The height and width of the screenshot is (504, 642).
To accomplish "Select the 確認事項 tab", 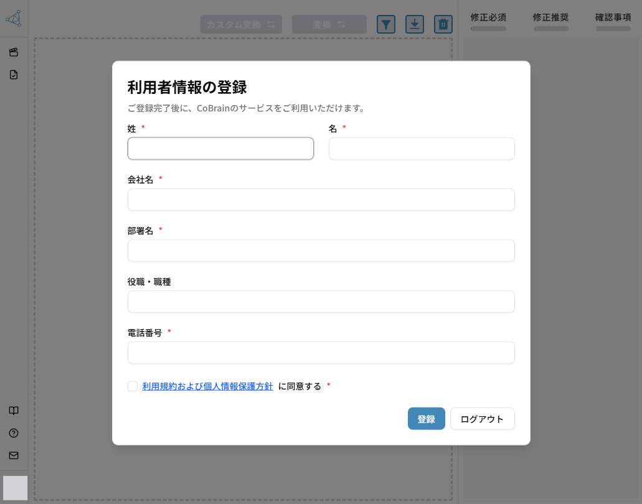I will click(613, 17).
